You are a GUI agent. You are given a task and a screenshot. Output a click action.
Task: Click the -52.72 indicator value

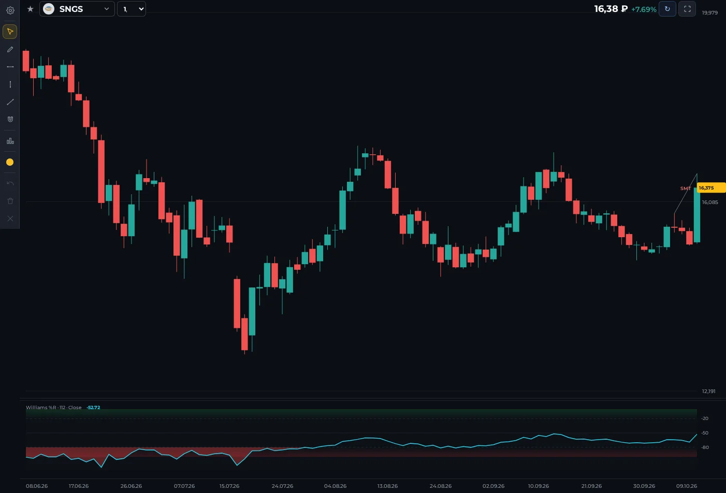click(93, 408)
